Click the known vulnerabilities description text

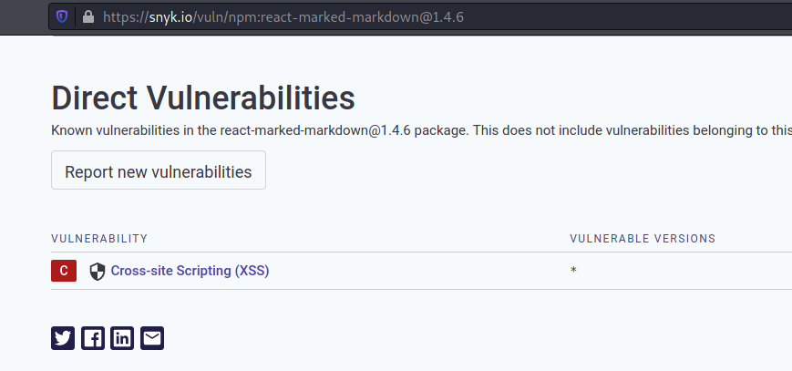421,130
